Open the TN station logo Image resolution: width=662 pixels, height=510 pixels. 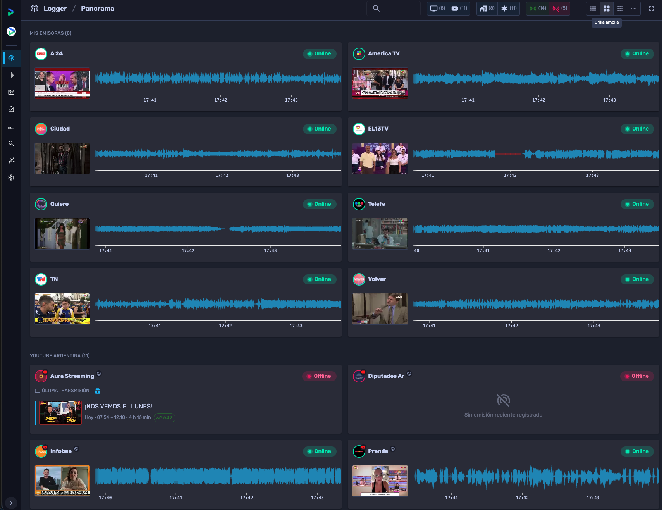click(x=41, y=279)
